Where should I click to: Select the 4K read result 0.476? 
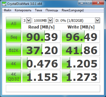click(x=41, y=63)
